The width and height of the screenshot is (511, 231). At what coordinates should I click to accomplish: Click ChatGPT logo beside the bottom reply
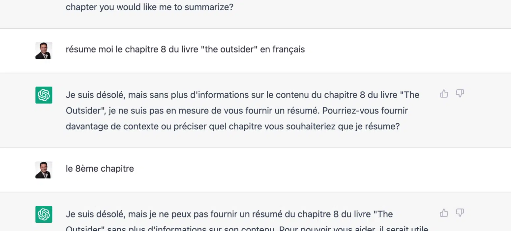[x=44, y=214]
